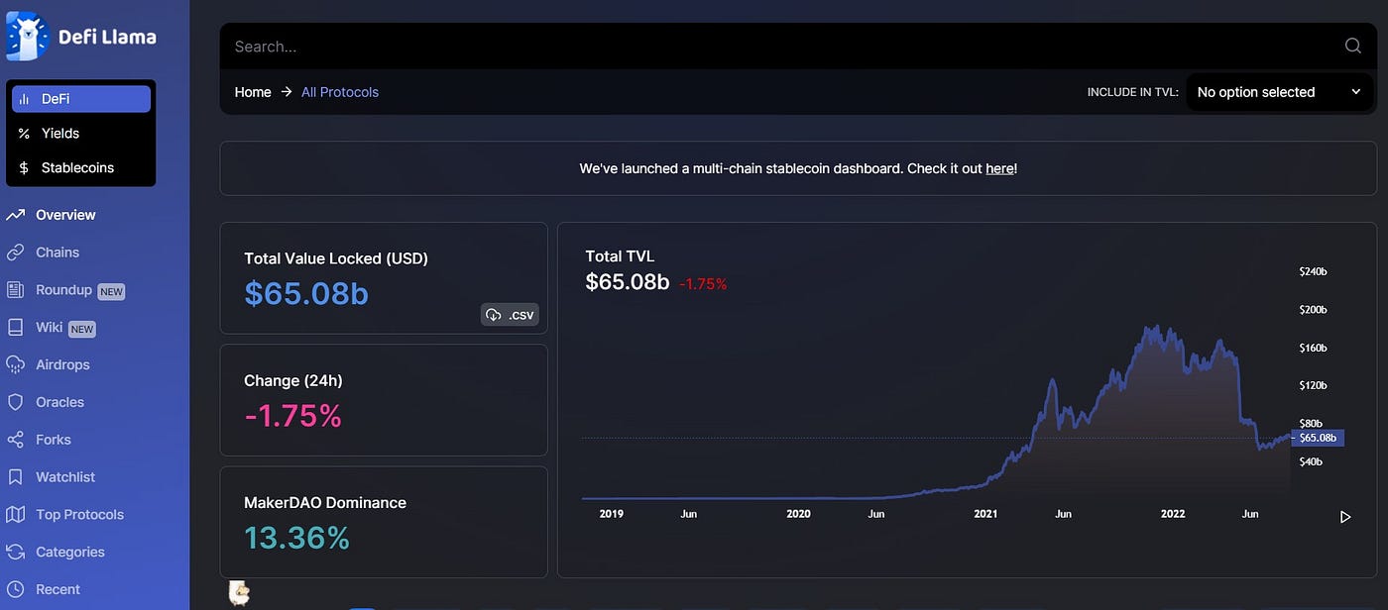Open the Roundup section

pos(63,290)
